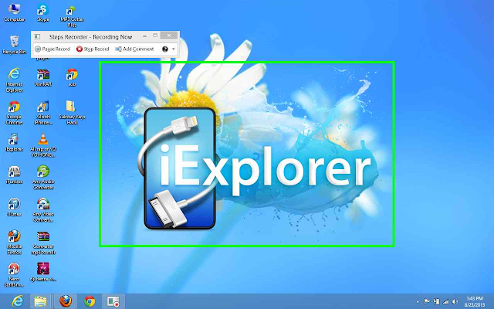
Task: Select the Xilisoft iPhone shortcut
Action: (x=43, y=113)
